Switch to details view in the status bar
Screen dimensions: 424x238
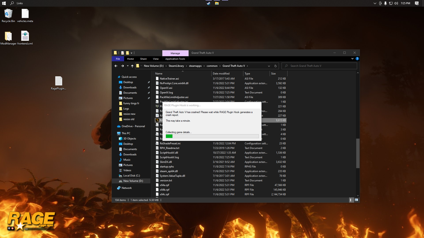pyautogui.click(x=351, y=200)
